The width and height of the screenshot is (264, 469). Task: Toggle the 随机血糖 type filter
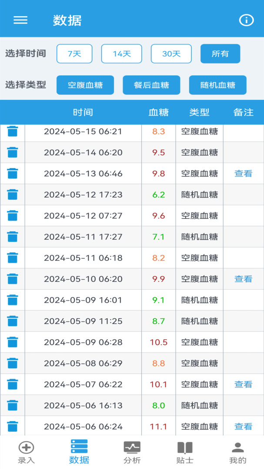coord(217,85)
